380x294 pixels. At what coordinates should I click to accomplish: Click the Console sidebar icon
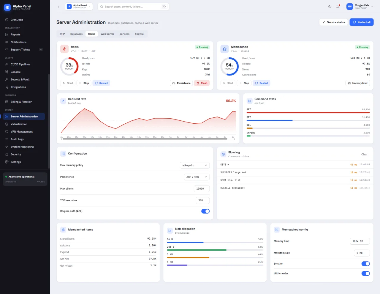coord(7,72)
